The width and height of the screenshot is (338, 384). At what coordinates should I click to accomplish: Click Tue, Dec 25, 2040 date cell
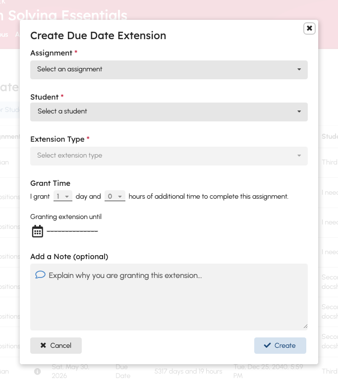click(268, 371)
